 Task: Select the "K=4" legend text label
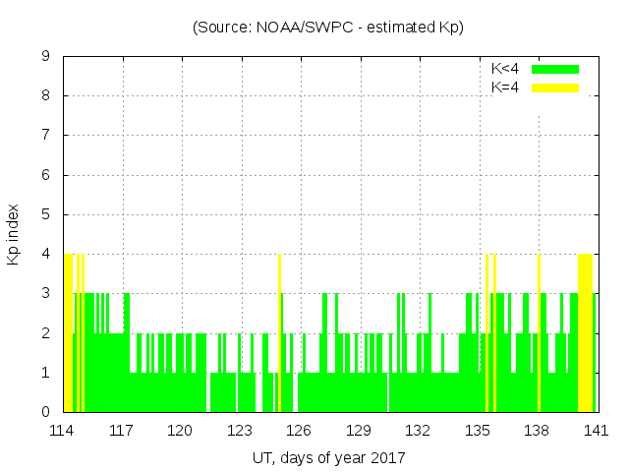[x=505, y=88]
